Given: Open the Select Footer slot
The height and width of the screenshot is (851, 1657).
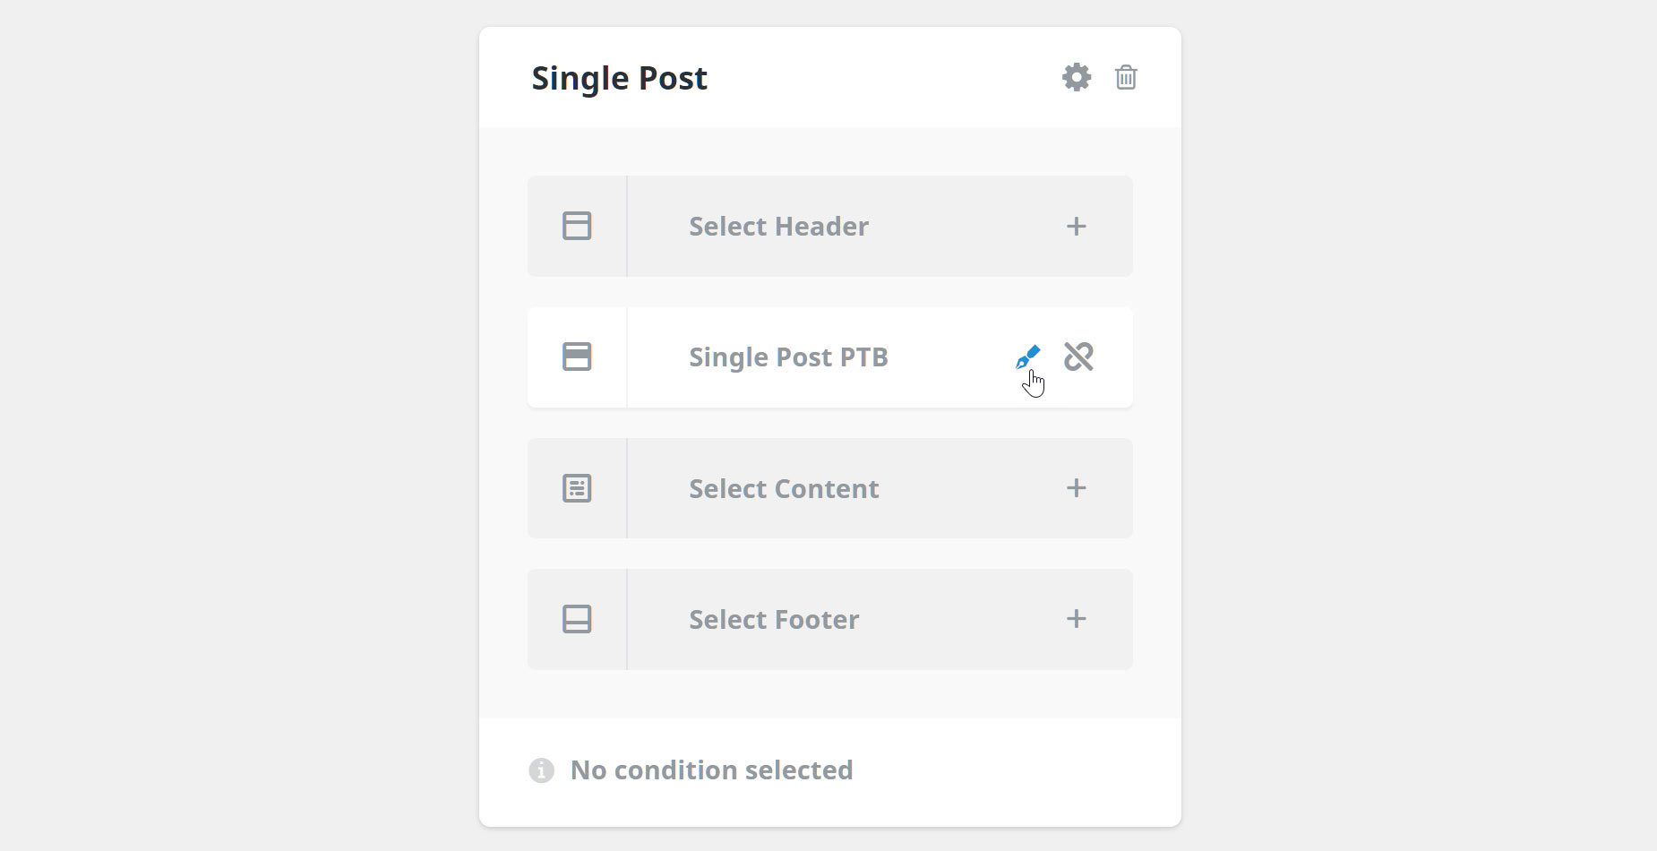Looking at the screenshot, I should click(830, 619).
